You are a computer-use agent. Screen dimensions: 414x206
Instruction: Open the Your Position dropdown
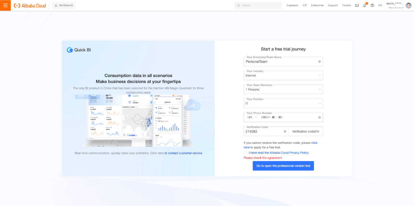tap(283, 104)
